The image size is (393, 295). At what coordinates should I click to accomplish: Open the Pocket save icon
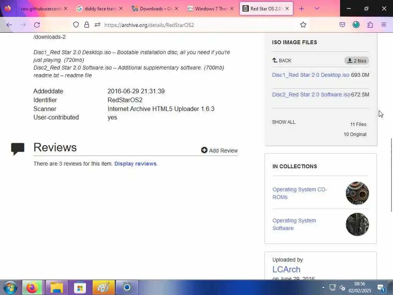342,25
